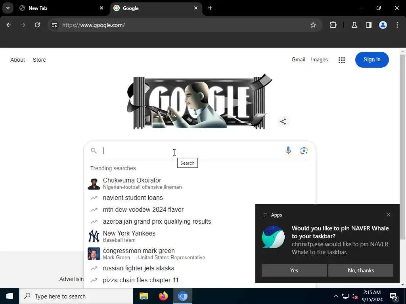Dismiss the NAVER Whale pin notification
The height and width of the screenshot is (304, 406).
[x=389, y=215]
